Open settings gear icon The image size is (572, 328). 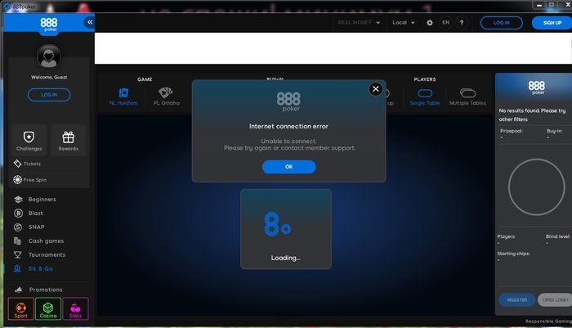pyautogui.click(x=430, y=23)
